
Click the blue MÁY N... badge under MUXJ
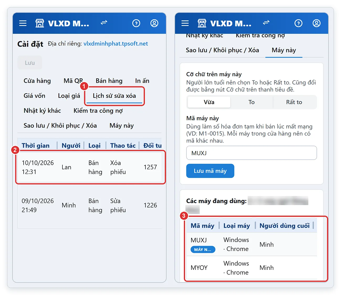click(x=203, y=249)
